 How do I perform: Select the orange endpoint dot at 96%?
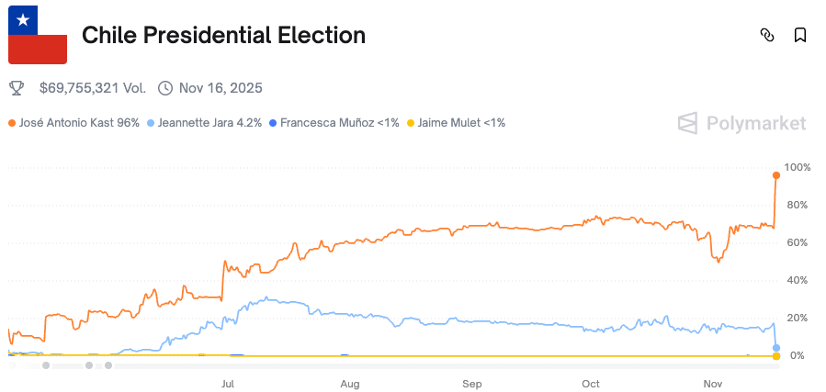776,174
